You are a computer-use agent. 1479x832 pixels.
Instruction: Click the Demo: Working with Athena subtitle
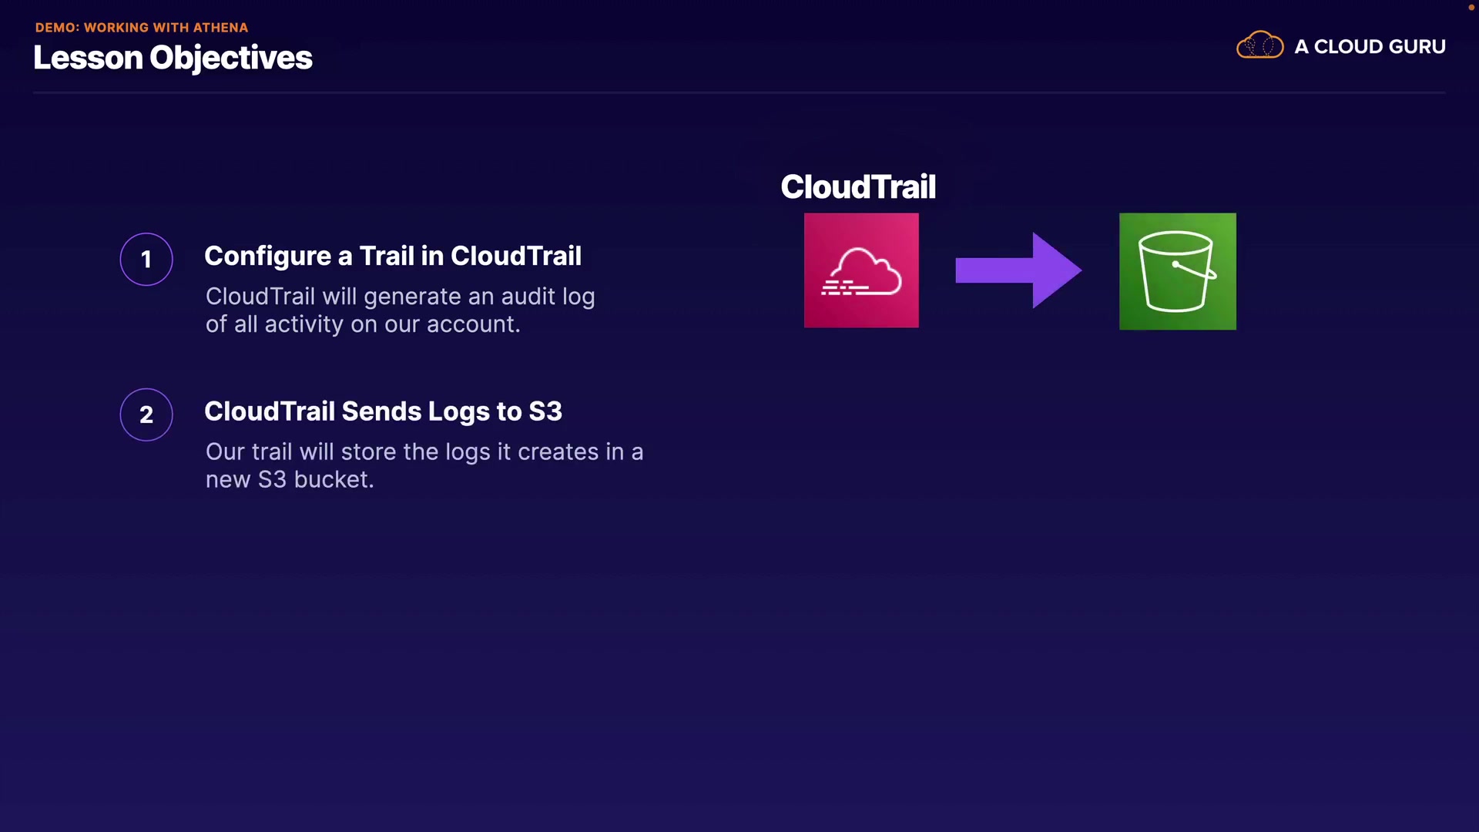[142, 28]
